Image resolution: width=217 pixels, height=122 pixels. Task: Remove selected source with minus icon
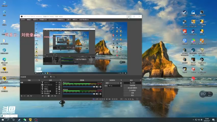[46, 96]
